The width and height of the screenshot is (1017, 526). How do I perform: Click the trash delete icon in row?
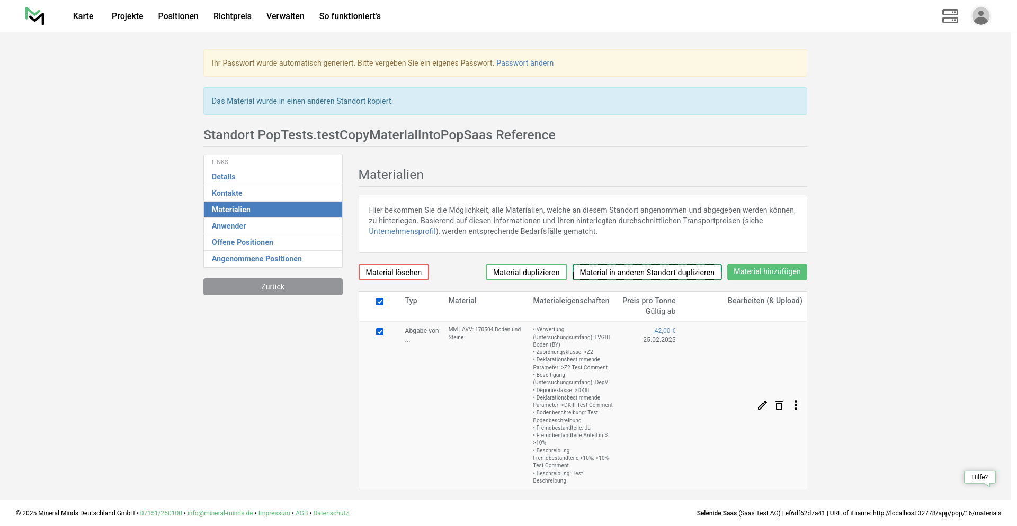coord(779,405)
